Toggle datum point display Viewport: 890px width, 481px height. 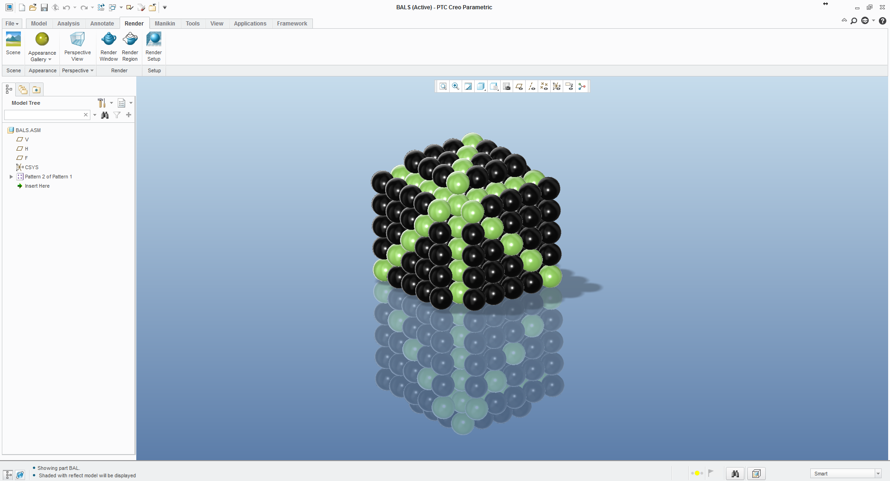click(544, 86)
